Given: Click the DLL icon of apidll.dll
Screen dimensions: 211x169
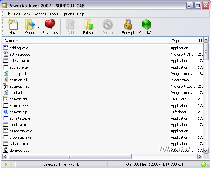Looking at the screenshot, I should tap(6, 92).
